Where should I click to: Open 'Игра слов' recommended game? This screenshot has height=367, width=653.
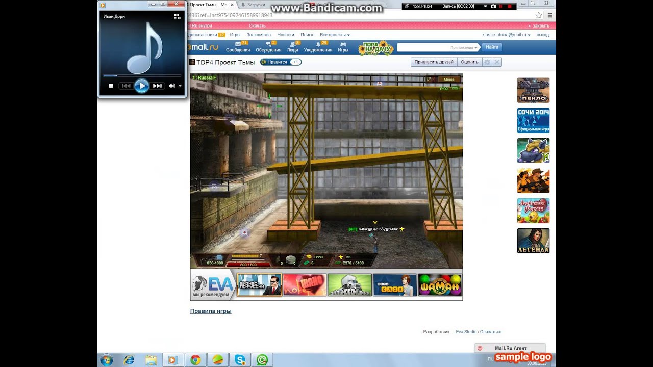tap(395, 285)
